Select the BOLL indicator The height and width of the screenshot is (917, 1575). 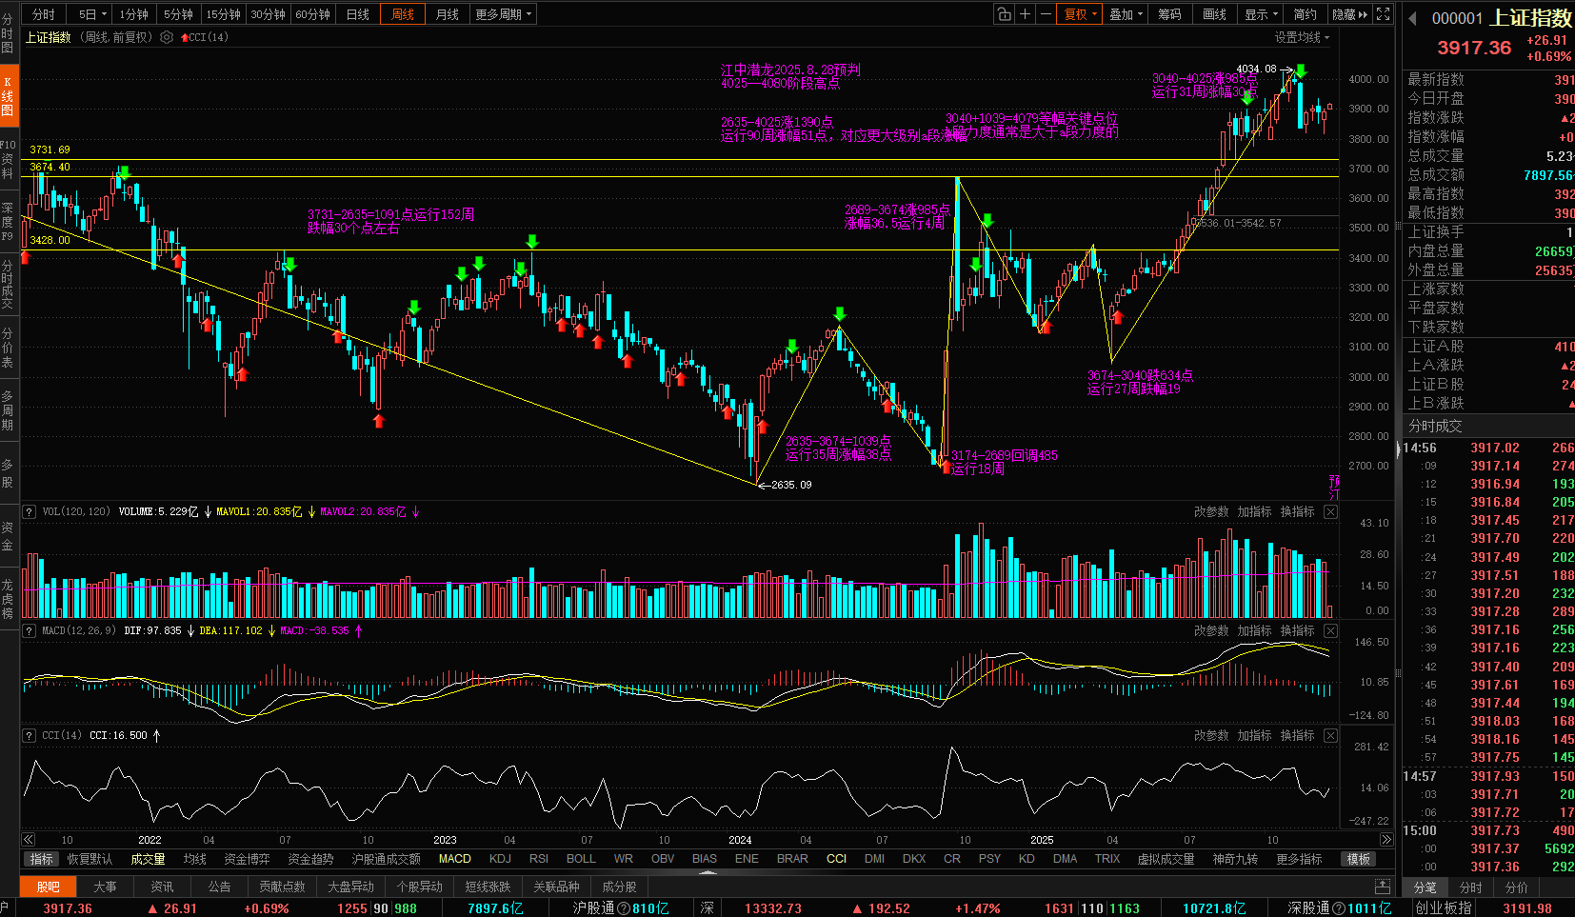(581, 859)
